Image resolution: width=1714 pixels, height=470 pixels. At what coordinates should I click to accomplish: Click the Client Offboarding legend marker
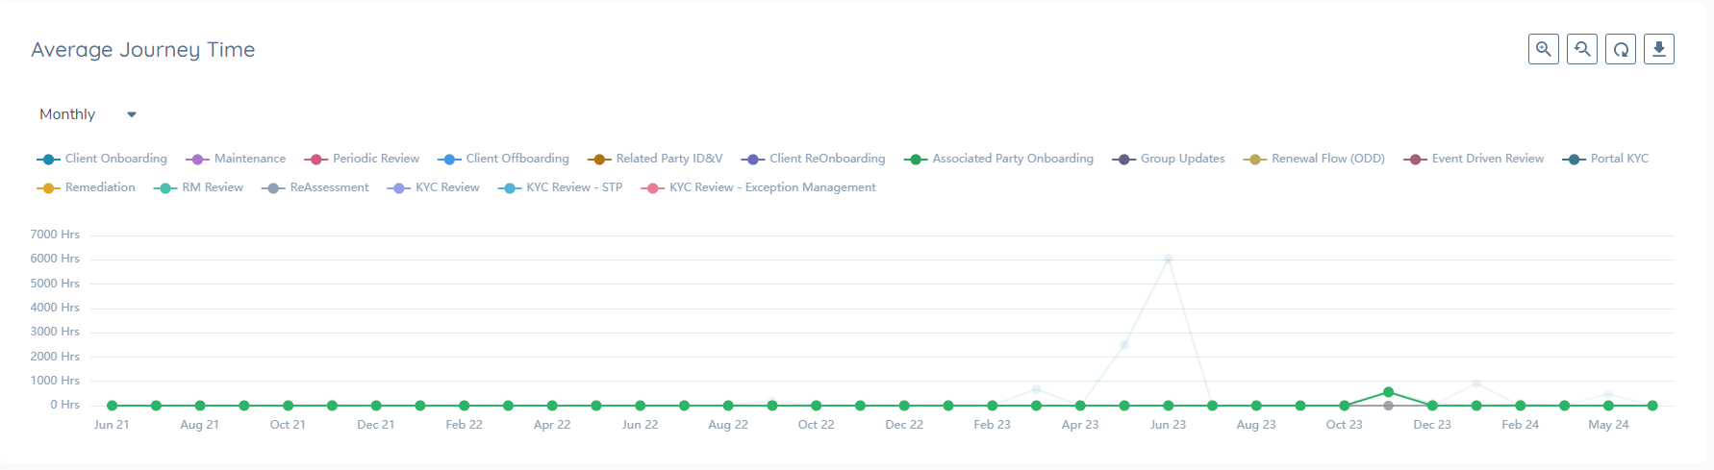coord(449,160)
